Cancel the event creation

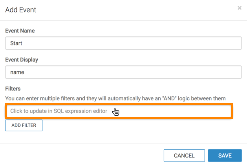pyautogui.click(x=184, y=156)
